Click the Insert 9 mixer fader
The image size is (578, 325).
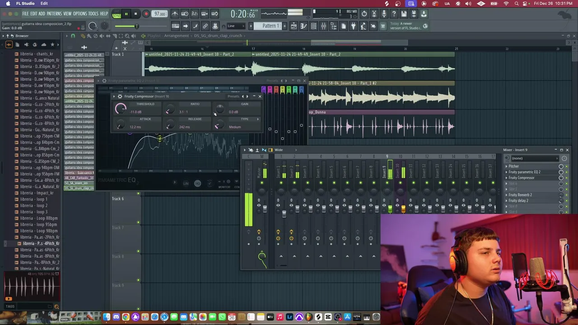click(390, 208)
